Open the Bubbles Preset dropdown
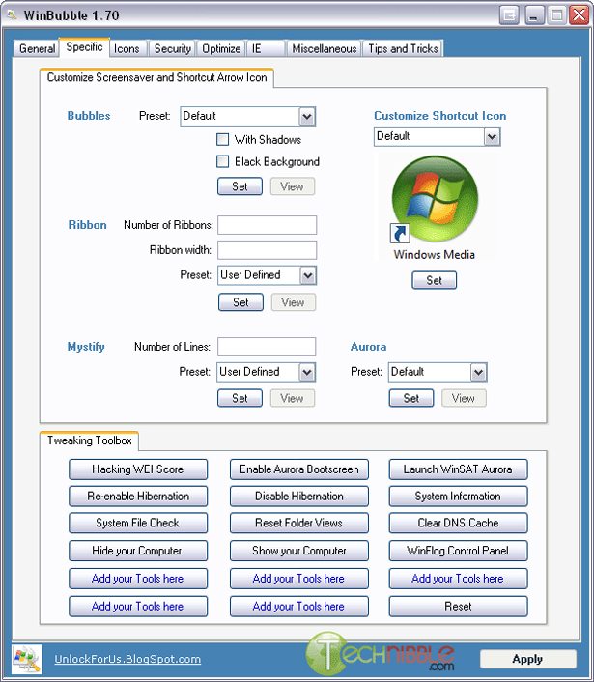The height and width of the screenshot is (682, 594). [x=307, y=116]
